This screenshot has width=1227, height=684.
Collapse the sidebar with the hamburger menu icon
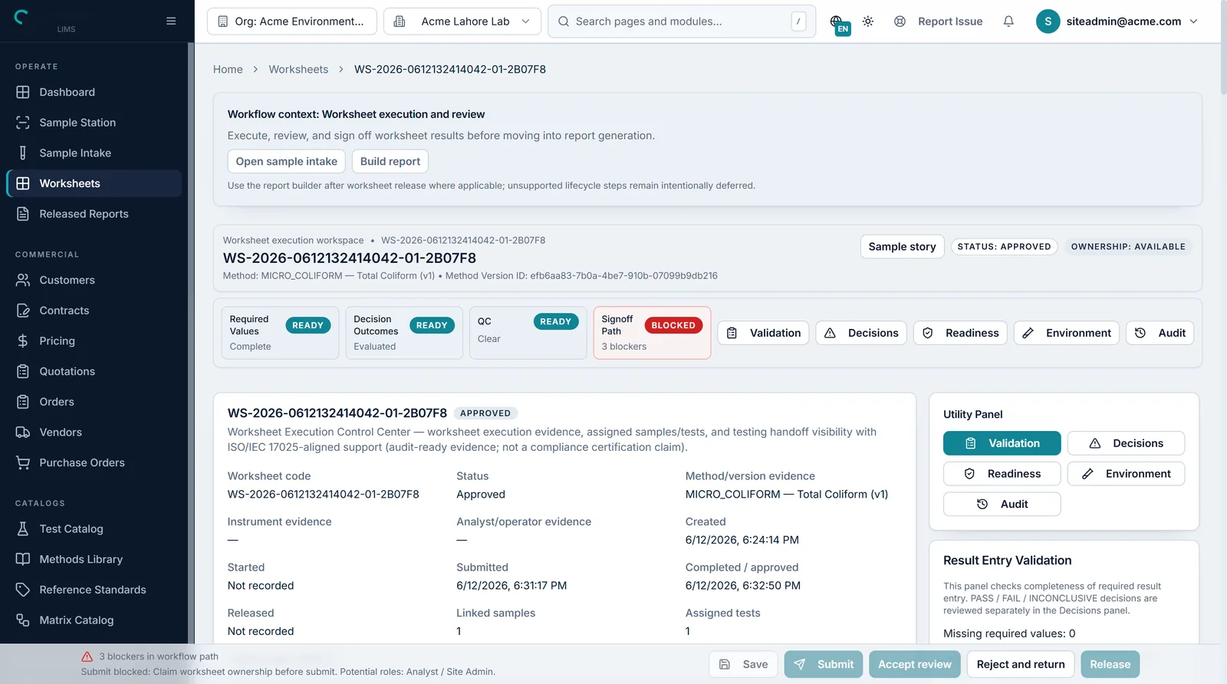[x=171, y=21]
